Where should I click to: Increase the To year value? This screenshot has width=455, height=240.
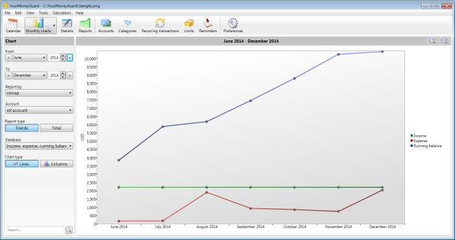(62, 73)
